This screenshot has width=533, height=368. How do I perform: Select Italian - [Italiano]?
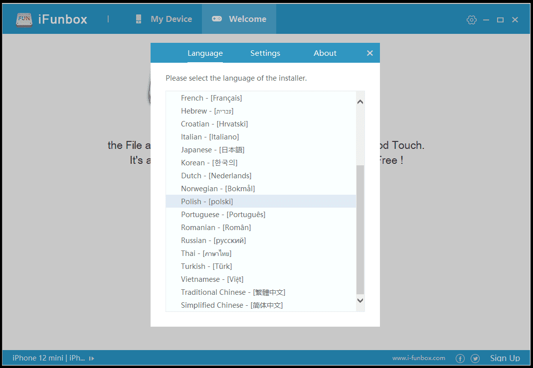(x=261, y=137)
